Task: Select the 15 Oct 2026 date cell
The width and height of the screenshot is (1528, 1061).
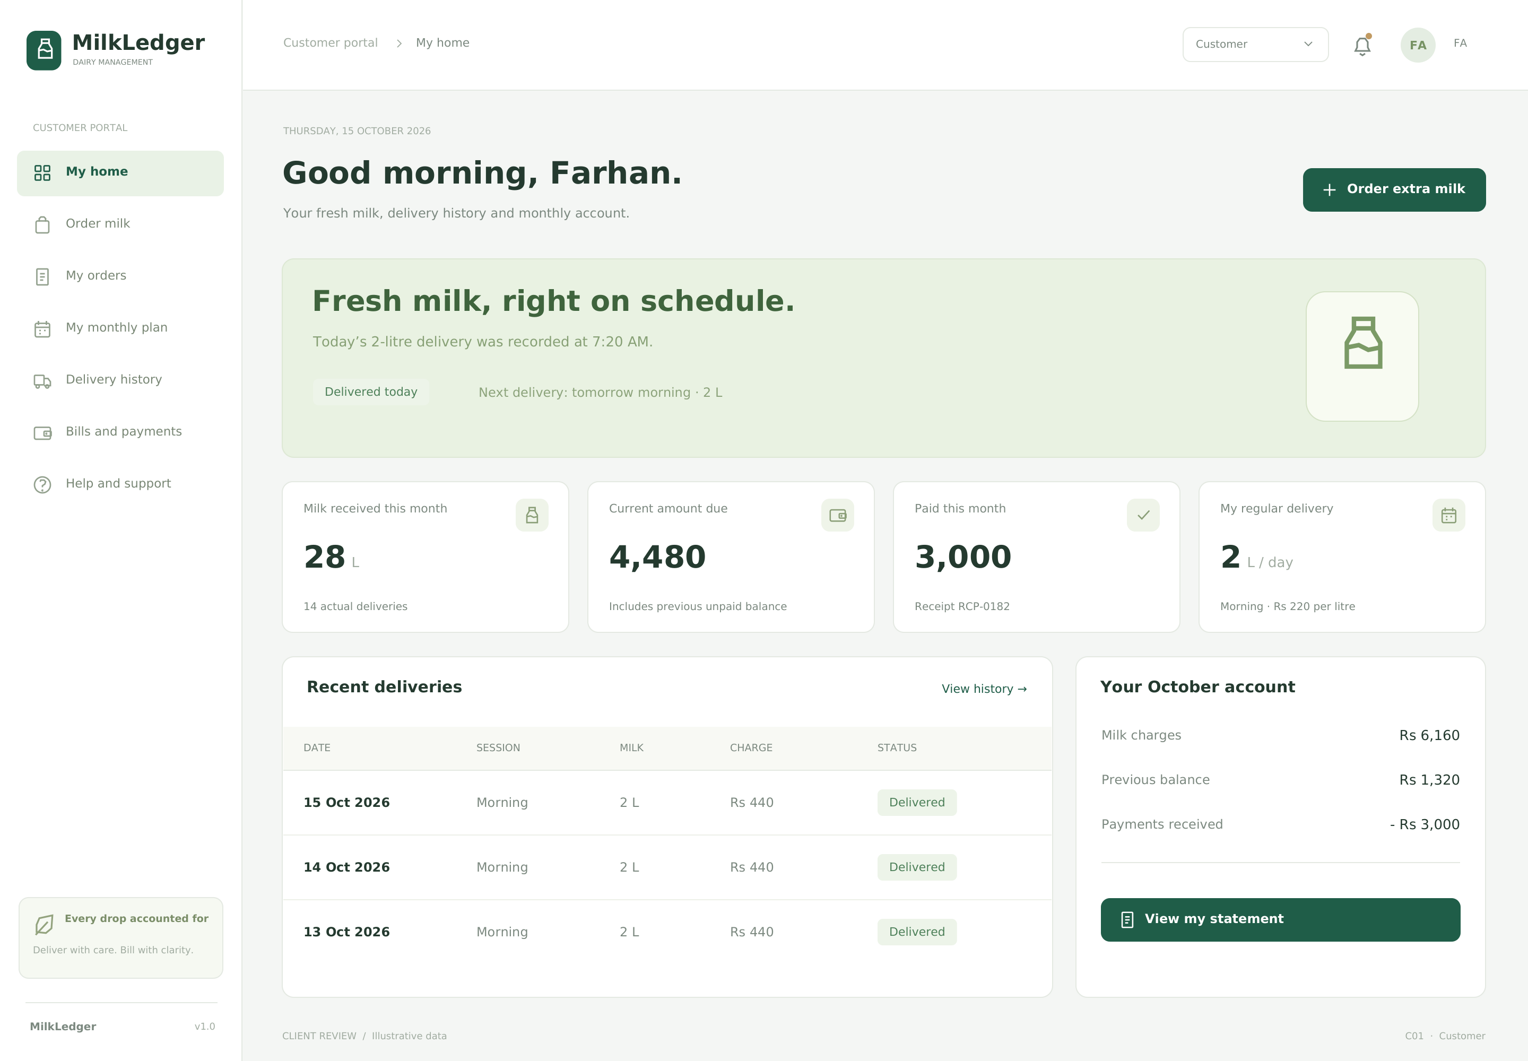Action: click(x=346, y=803)
